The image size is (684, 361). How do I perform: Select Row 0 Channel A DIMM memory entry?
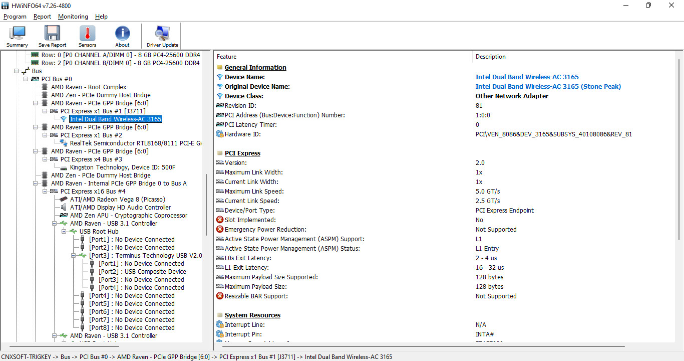click(x=120, y=55)
